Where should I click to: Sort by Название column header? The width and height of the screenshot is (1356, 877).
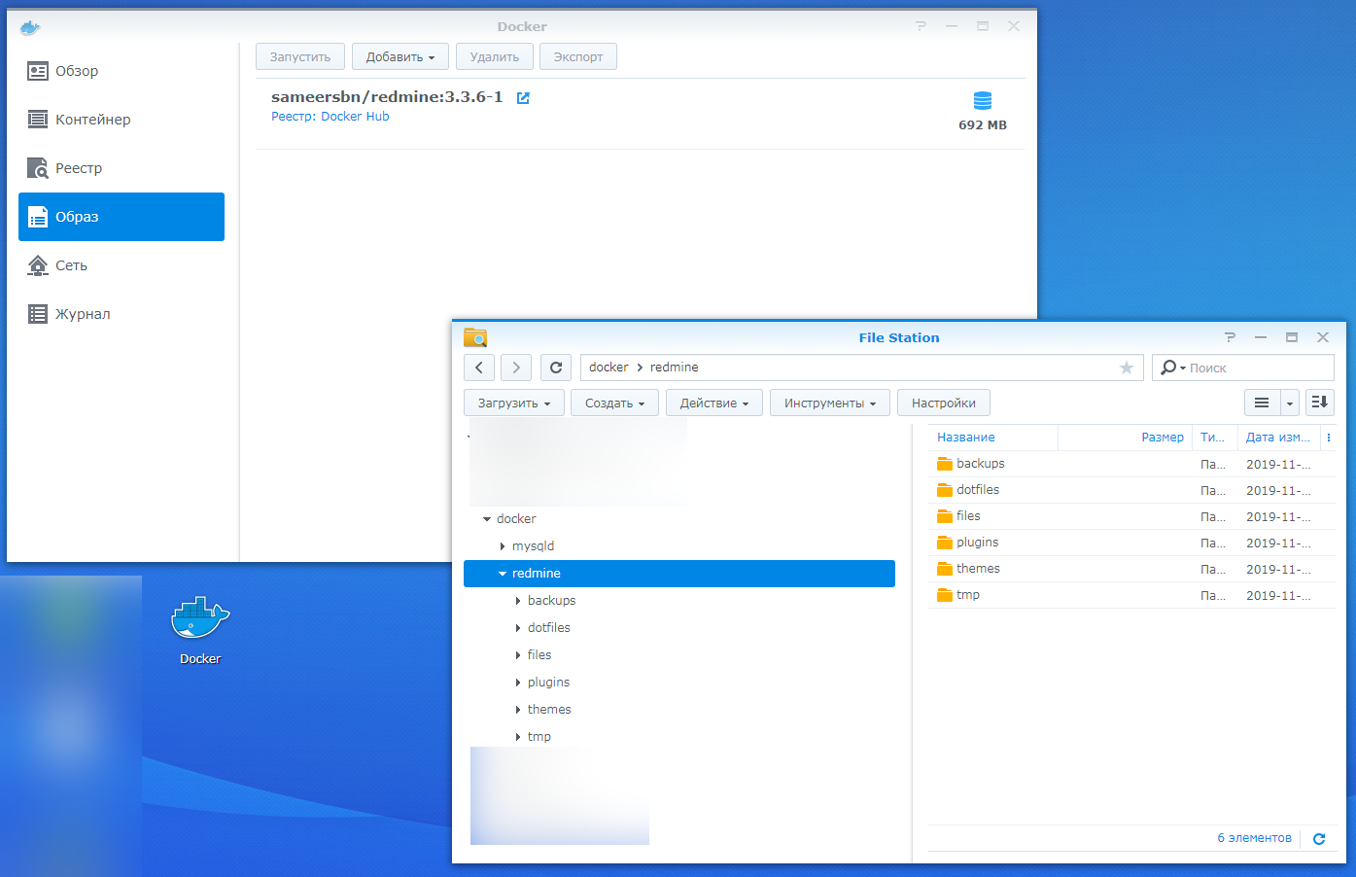pos(992,438)
